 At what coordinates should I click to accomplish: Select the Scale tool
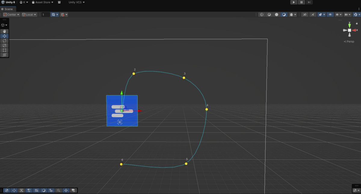(x=5, y=46)
